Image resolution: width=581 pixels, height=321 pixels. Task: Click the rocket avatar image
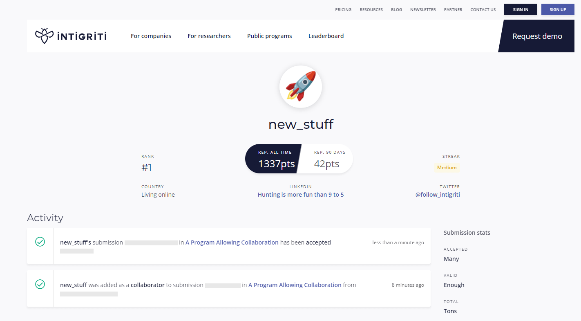pyautogui.click(x=301, y=87)
